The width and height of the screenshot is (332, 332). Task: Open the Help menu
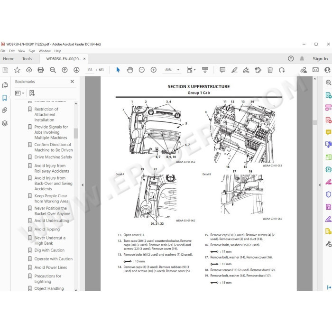click(57, 51)
